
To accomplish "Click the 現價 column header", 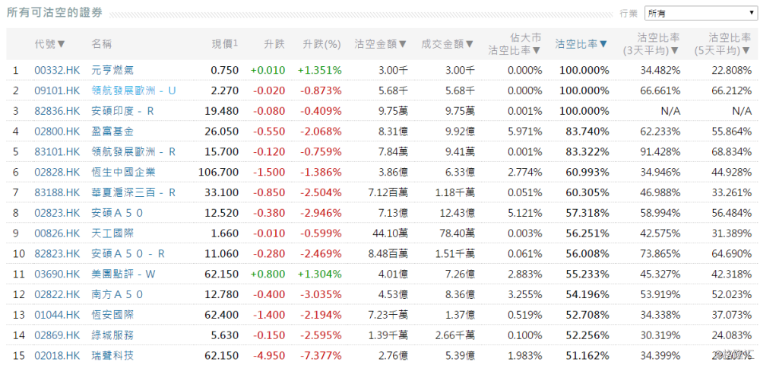I will [x=225, y=43].
